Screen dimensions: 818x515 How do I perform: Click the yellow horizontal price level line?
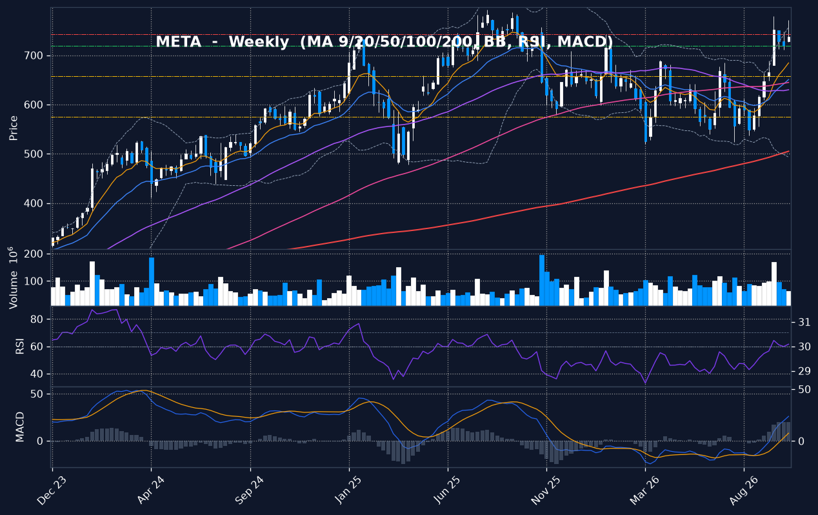(421, 77)
